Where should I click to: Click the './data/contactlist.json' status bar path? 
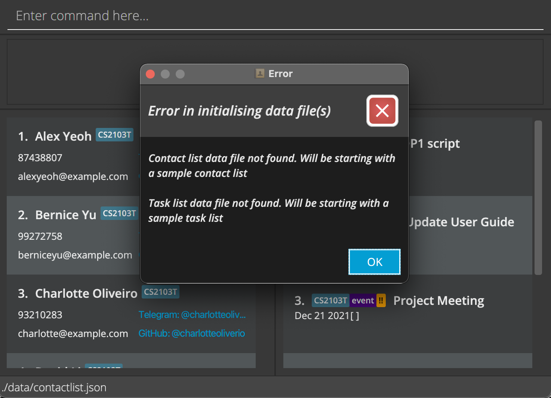54,387
